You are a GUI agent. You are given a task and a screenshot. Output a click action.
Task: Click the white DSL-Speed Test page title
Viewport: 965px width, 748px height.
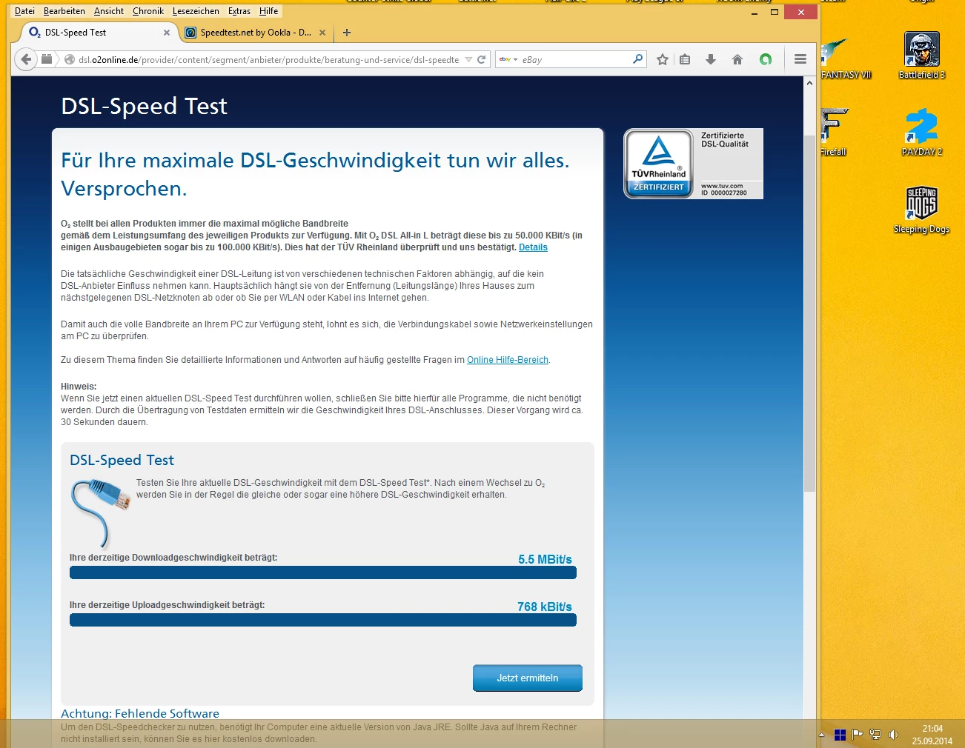[x=144, y=106]
